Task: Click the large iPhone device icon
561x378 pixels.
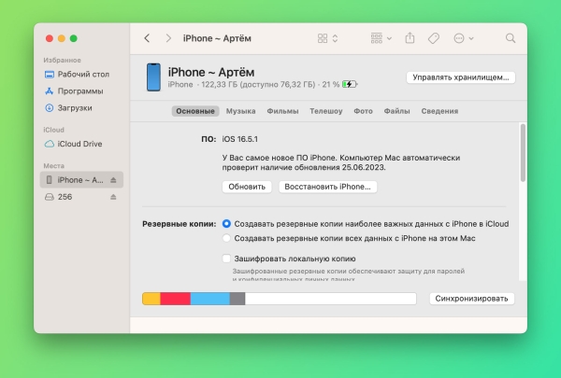Action: [152, 77]
